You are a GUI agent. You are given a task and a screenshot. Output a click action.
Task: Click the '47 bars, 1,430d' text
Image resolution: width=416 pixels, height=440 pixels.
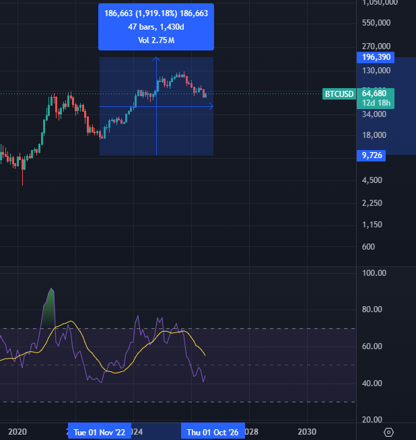156,27
